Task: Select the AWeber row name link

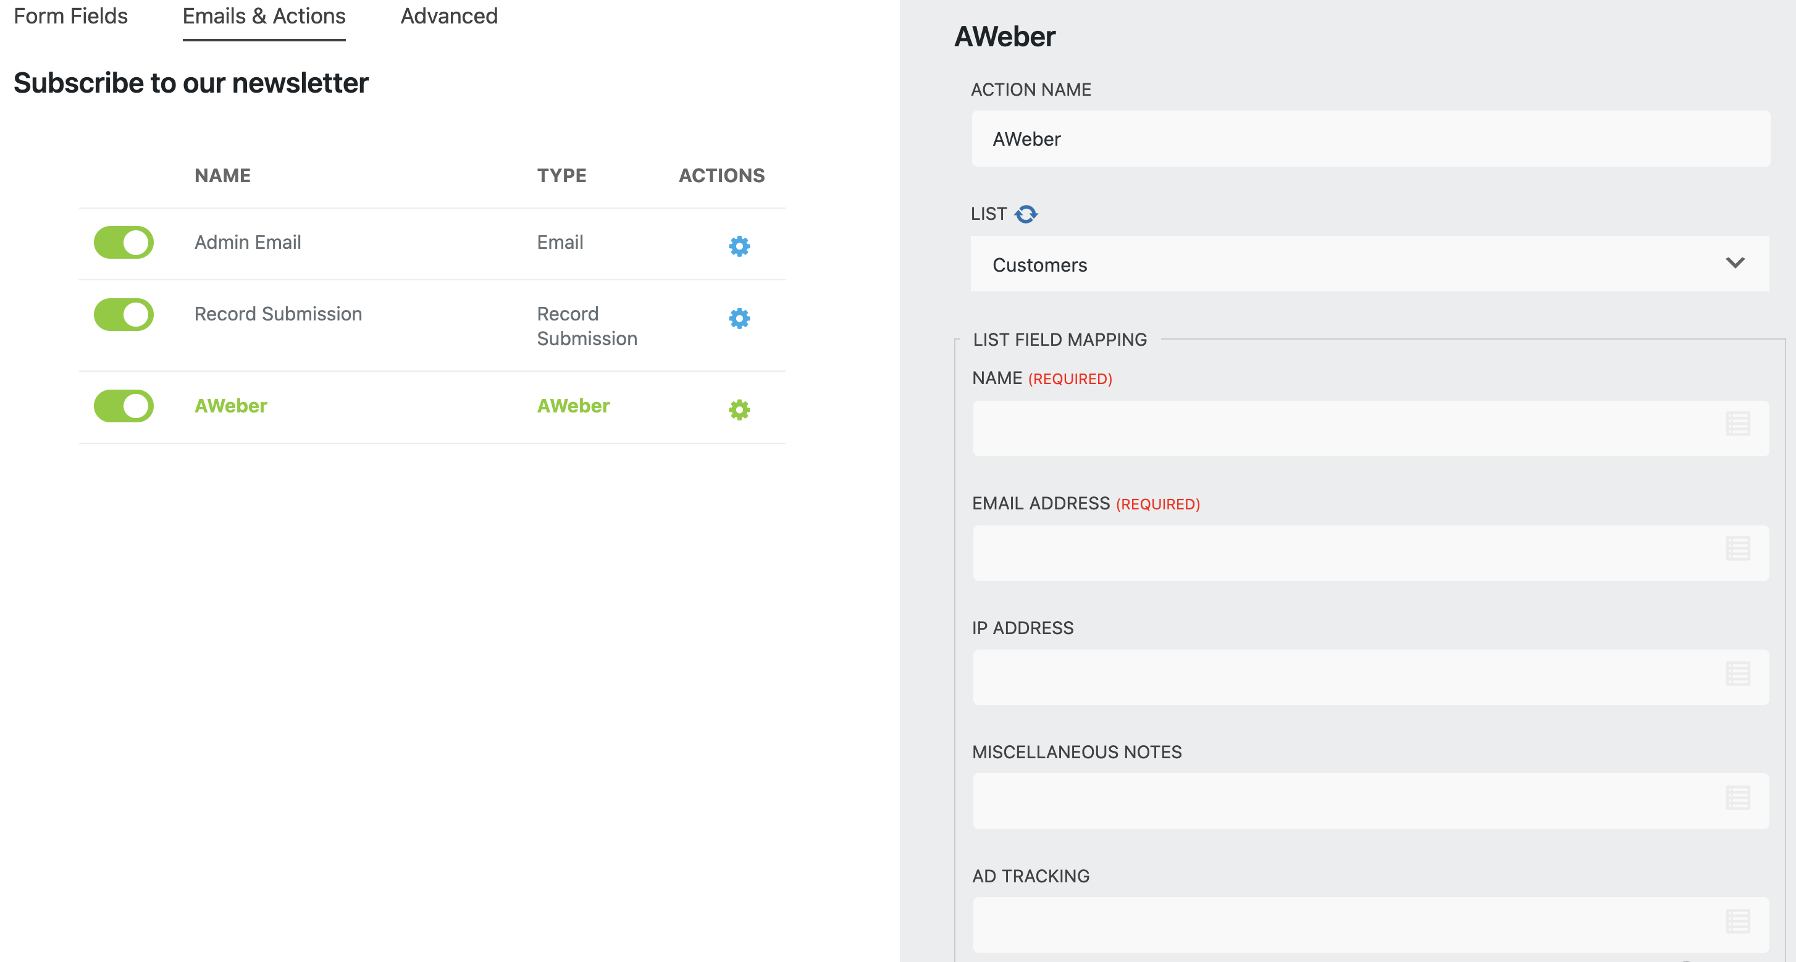Action: coord(231,406)
